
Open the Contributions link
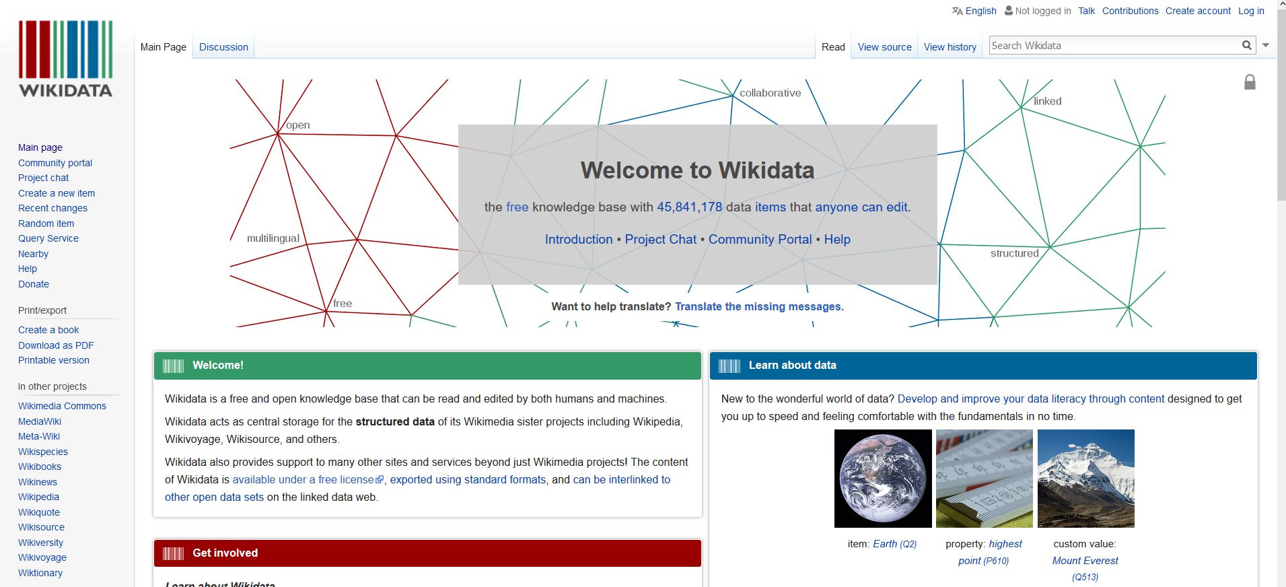pos(1130,11)
